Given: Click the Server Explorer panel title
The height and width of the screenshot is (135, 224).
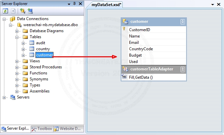Looking at the screenshot, I should point(15,4).
